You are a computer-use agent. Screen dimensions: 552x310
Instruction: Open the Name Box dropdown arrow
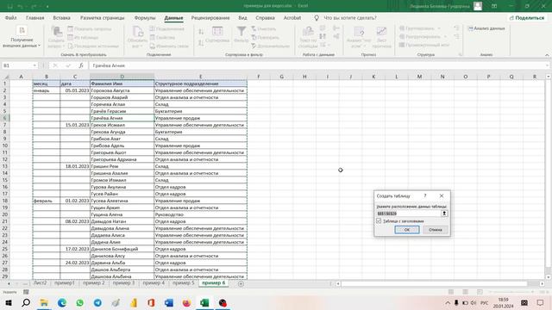click(34, 65)
